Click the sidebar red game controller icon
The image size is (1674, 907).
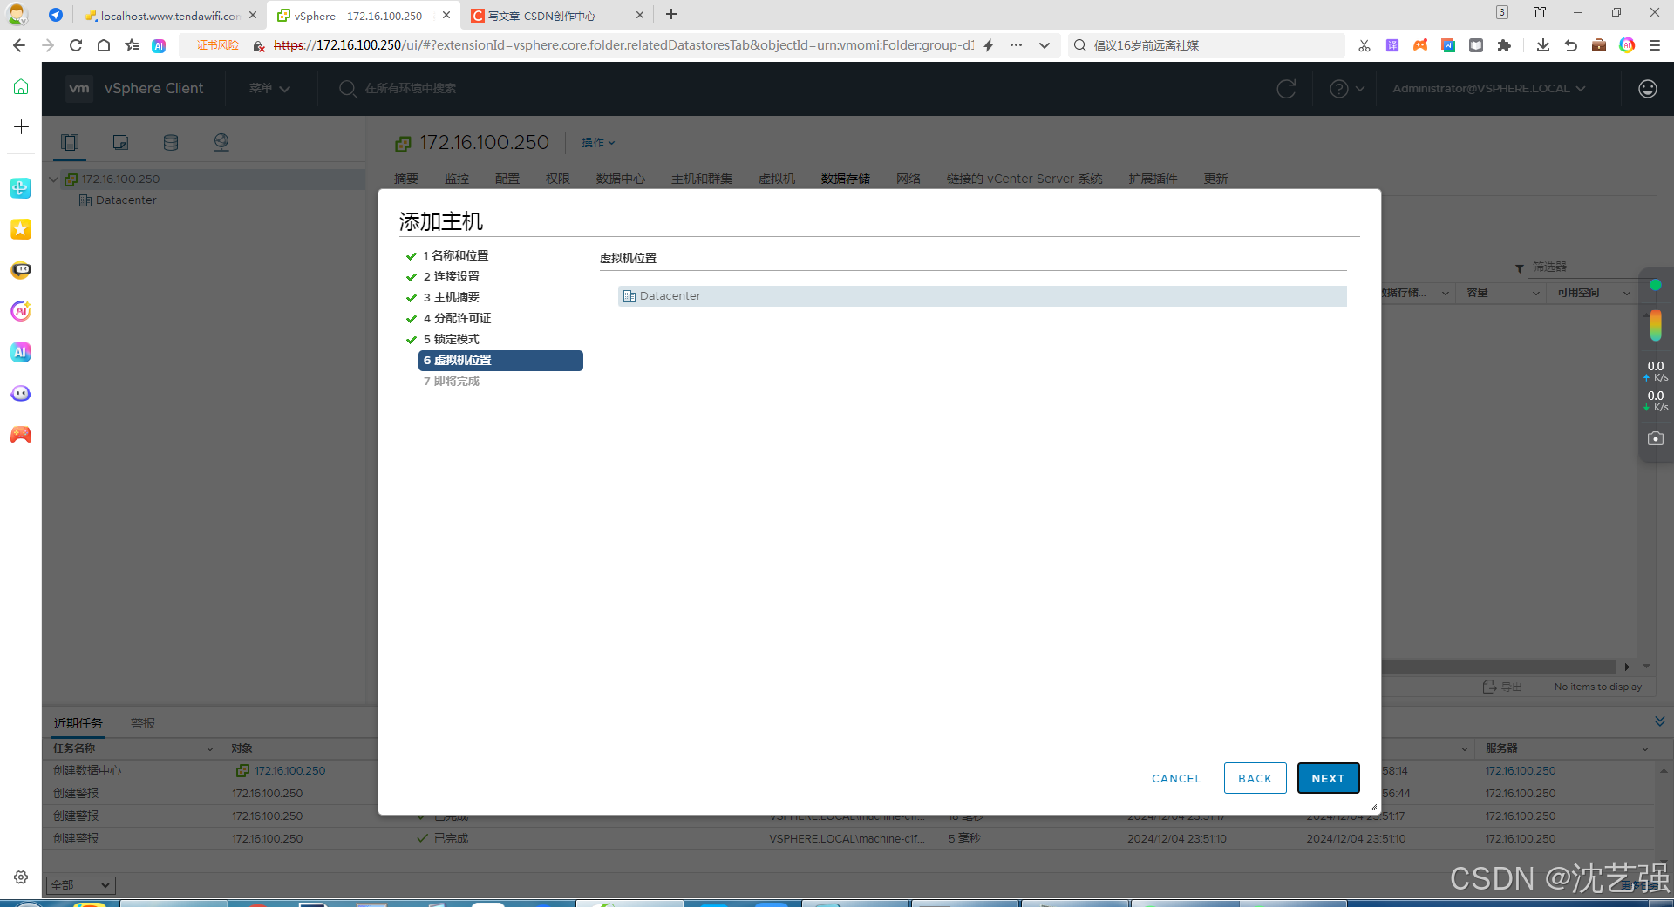coord(21,435)
